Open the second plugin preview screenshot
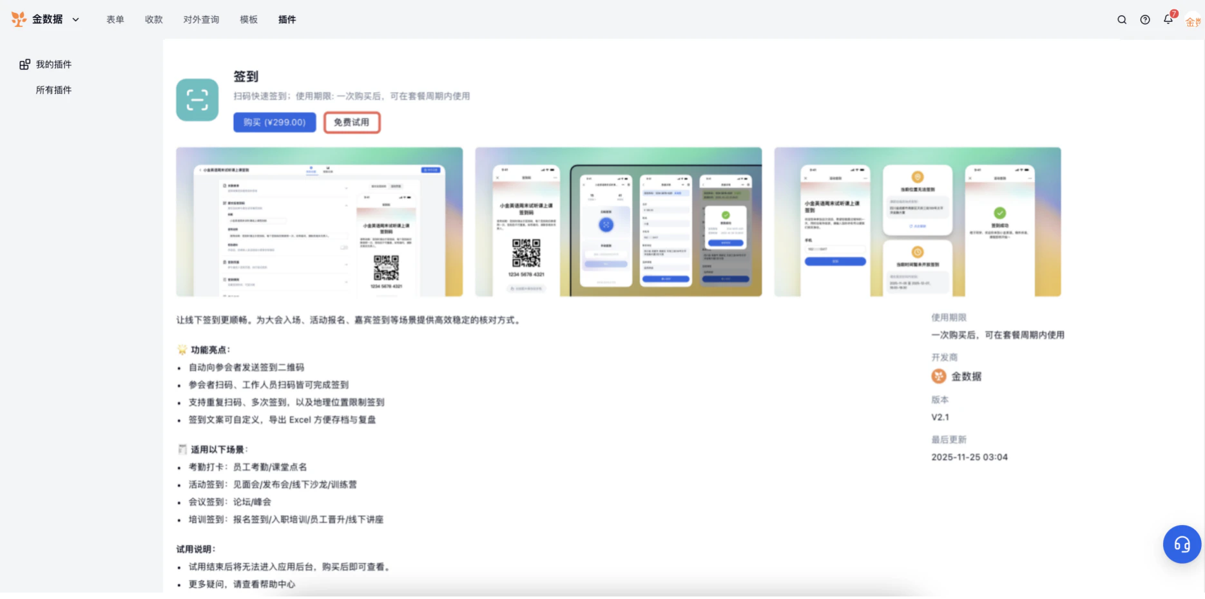 pos(619,222)
